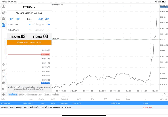Open the chat messages bubble icon
Screen dimensions: 168x117
click(3, 19)
